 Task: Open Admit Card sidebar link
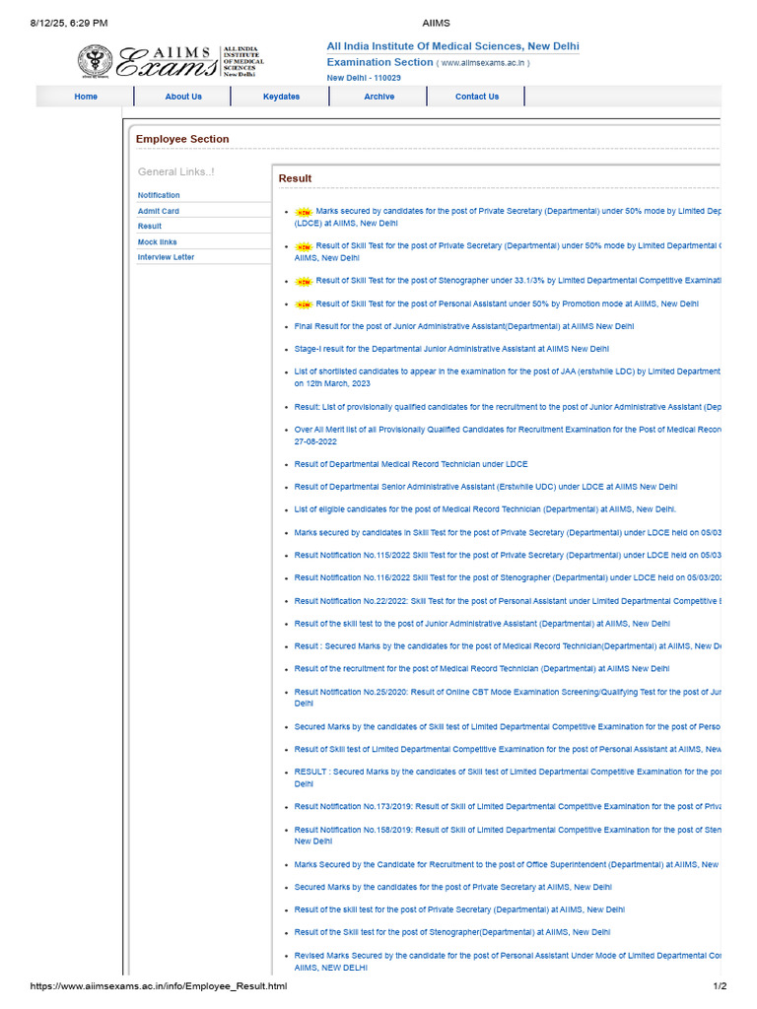click(x=159, y=211)
